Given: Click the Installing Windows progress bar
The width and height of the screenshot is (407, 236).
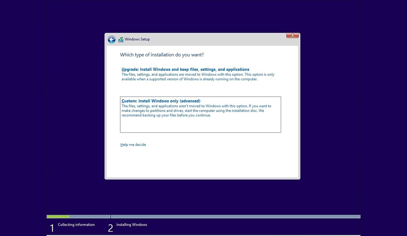Looking at the screenshot, I should [x=235, y=217].
